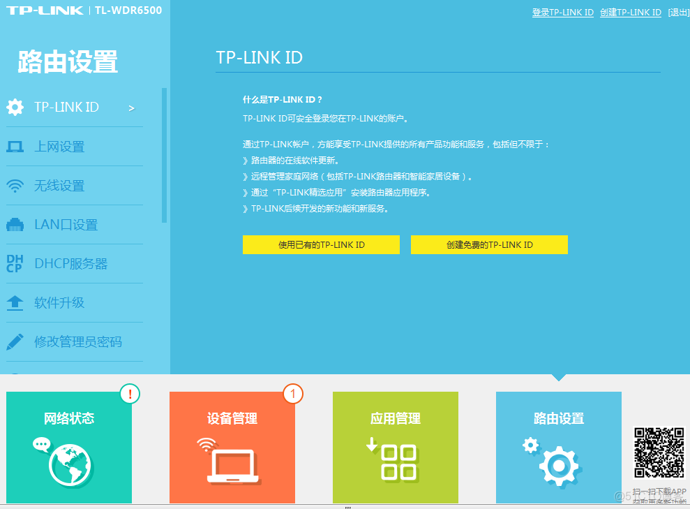Screen dimensions: 690x509
Task: Switch to the 设备管理 tile label
Action: 232,418
